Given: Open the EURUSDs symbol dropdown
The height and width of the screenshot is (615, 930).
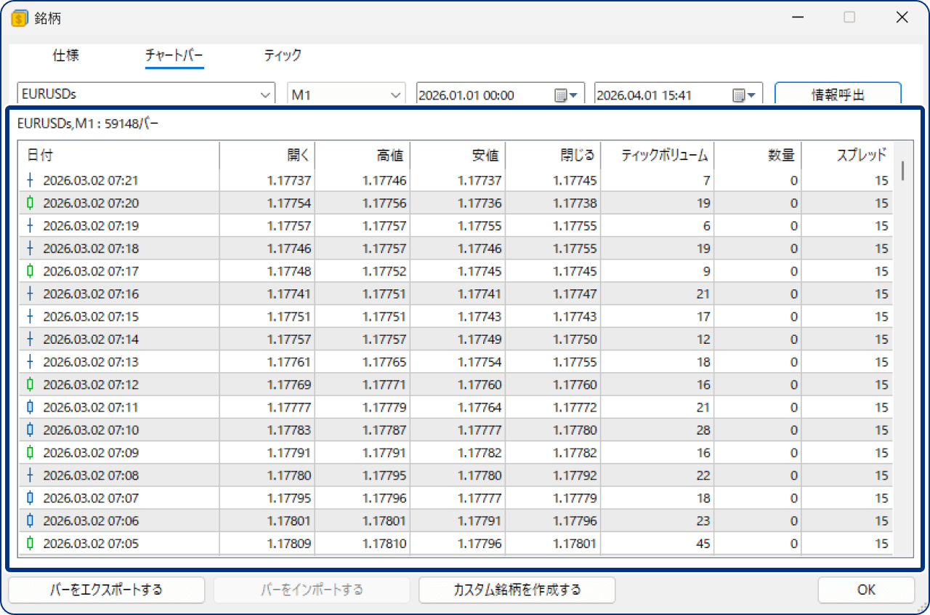Looking at the screenshot, I should [x=265, y=93].
